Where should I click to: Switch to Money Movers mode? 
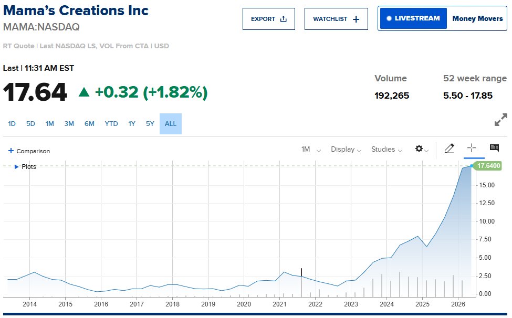click(477, 18)
